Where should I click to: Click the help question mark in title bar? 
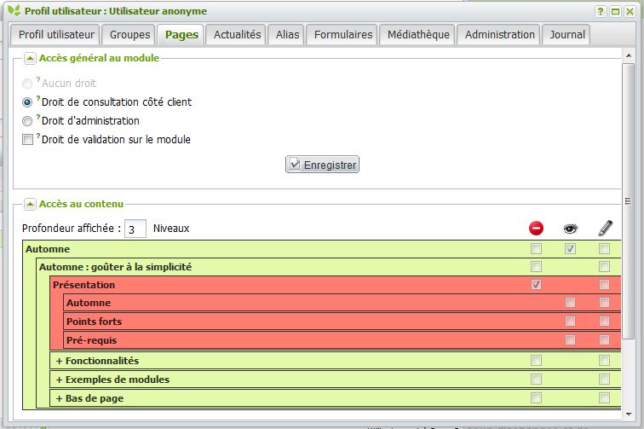[601, 11]
